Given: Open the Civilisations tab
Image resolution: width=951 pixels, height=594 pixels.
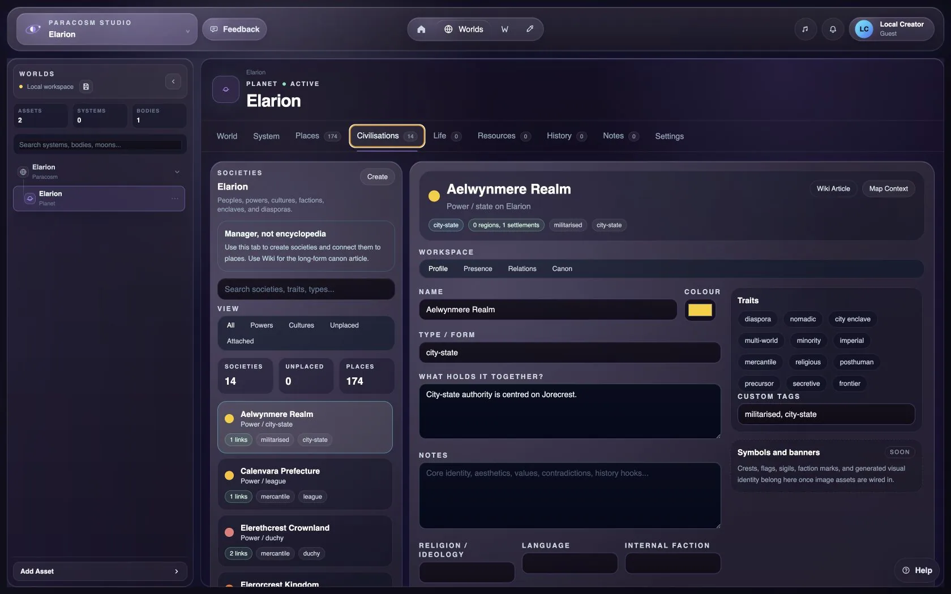Looking at the screenshot, I should [387, 136].
